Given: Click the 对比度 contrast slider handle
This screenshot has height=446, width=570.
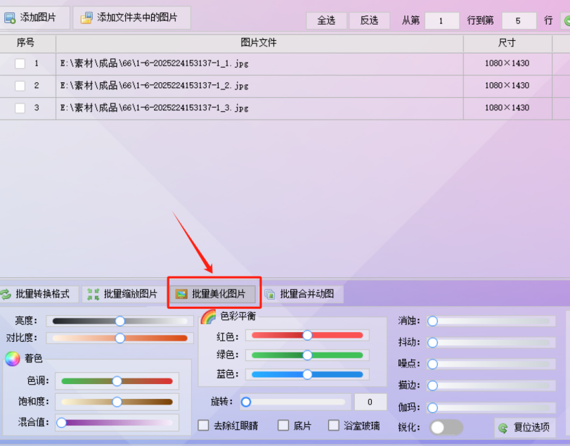Looking at the screenshot, I should [x=119, y=338].
